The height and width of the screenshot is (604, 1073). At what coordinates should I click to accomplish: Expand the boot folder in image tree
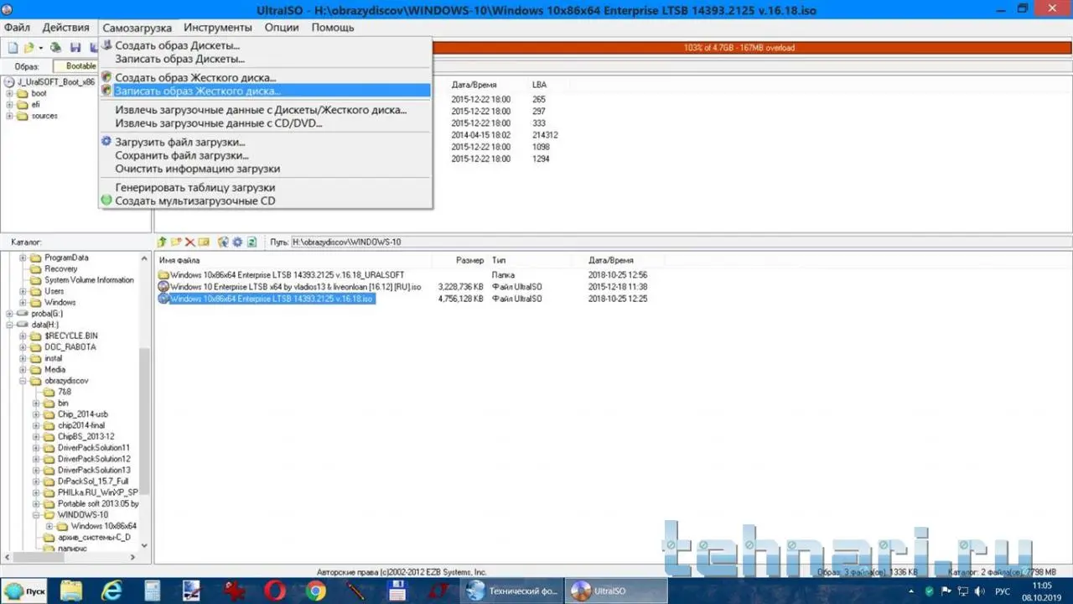click(x=10, y=93)
